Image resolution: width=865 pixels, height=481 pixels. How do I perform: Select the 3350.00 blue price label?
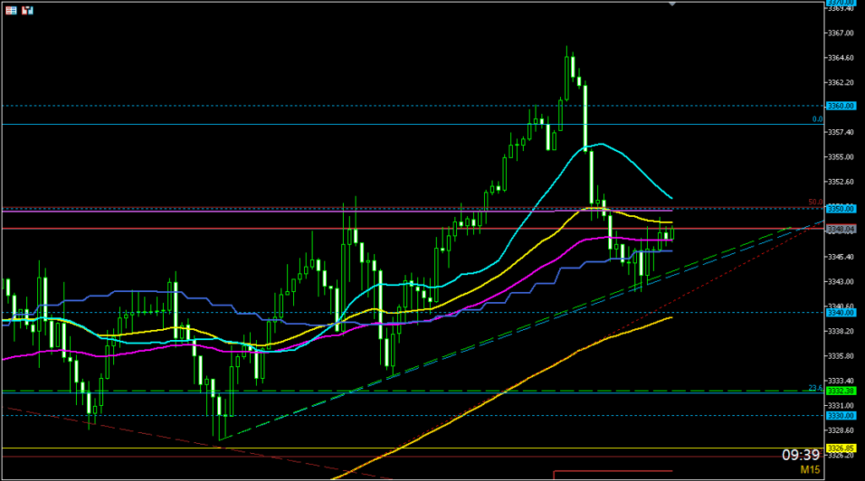pyautogui.click(x=841, y=208)
